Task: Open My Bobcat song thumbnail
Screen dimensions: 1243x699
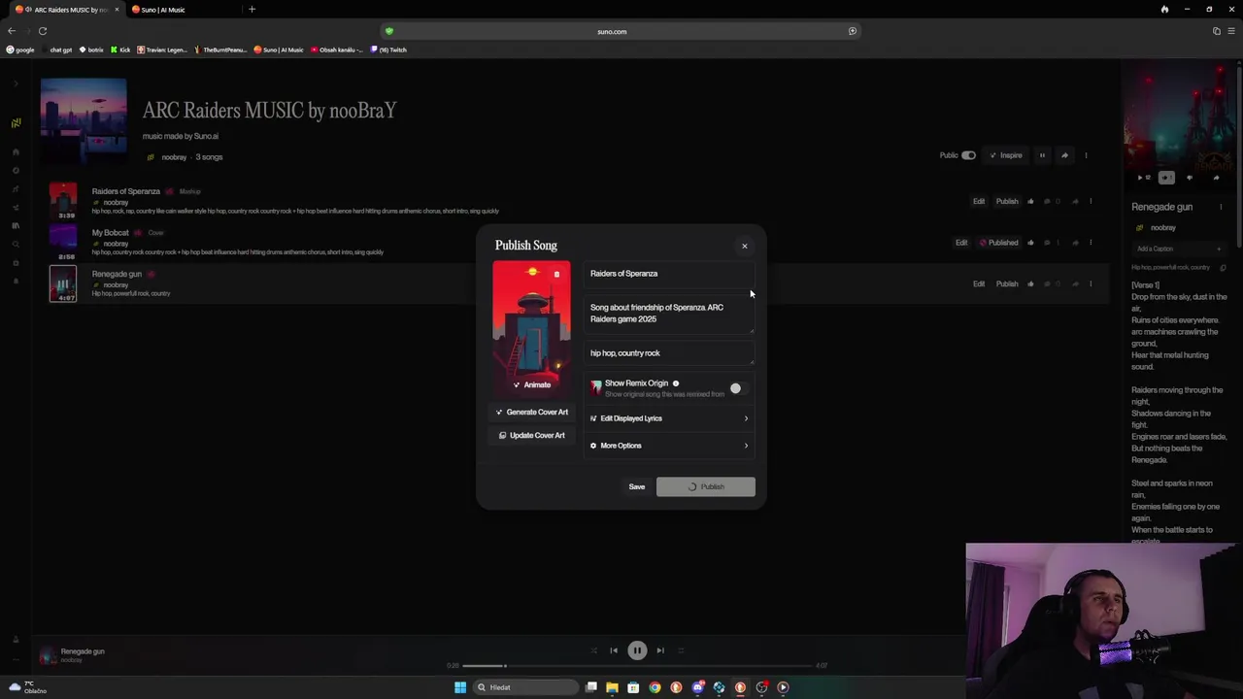Action: tap(63, 242)
